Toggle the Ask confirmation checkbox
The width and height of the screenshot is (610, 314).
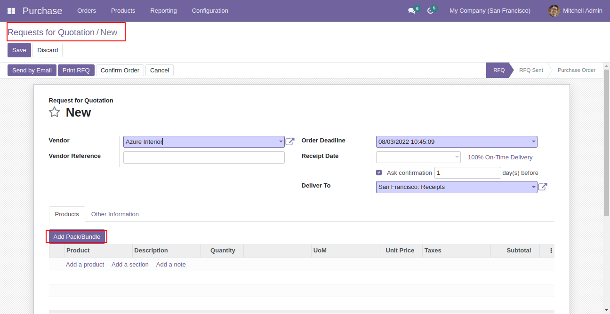tap(379, 173)
